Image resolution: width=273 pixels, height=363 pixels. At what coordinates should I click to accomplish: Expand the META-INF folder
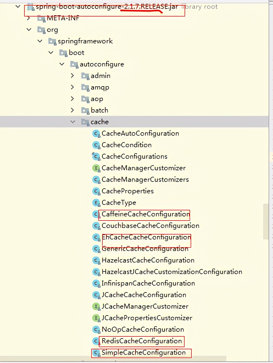(x=29, y=18)
